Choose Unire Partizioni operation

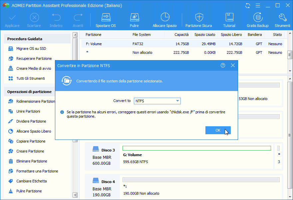coord(24,111)
